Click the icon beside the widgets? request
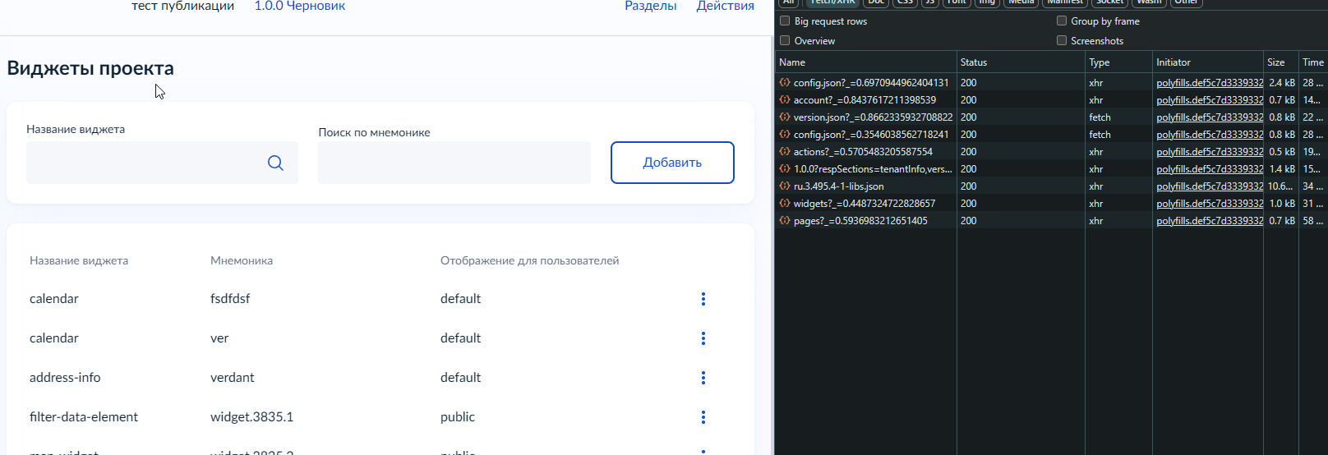Viewport: 1328px width, 455px height. 785,203
